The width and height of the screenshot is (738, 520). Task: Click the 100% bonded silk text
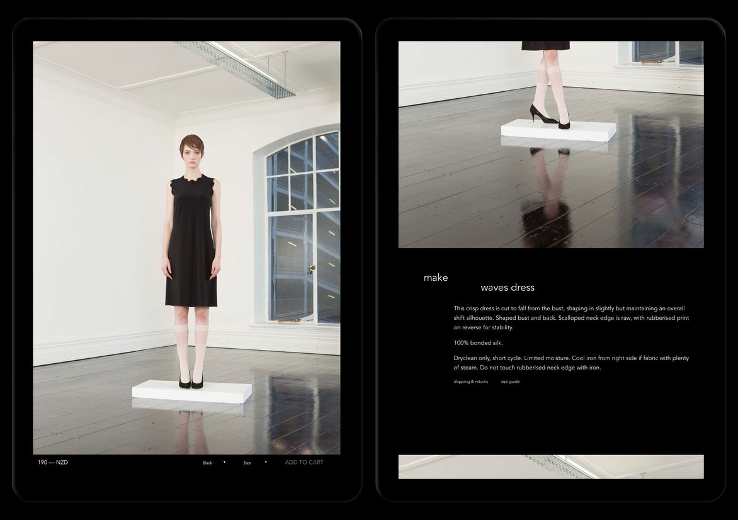tap(478, 343)
